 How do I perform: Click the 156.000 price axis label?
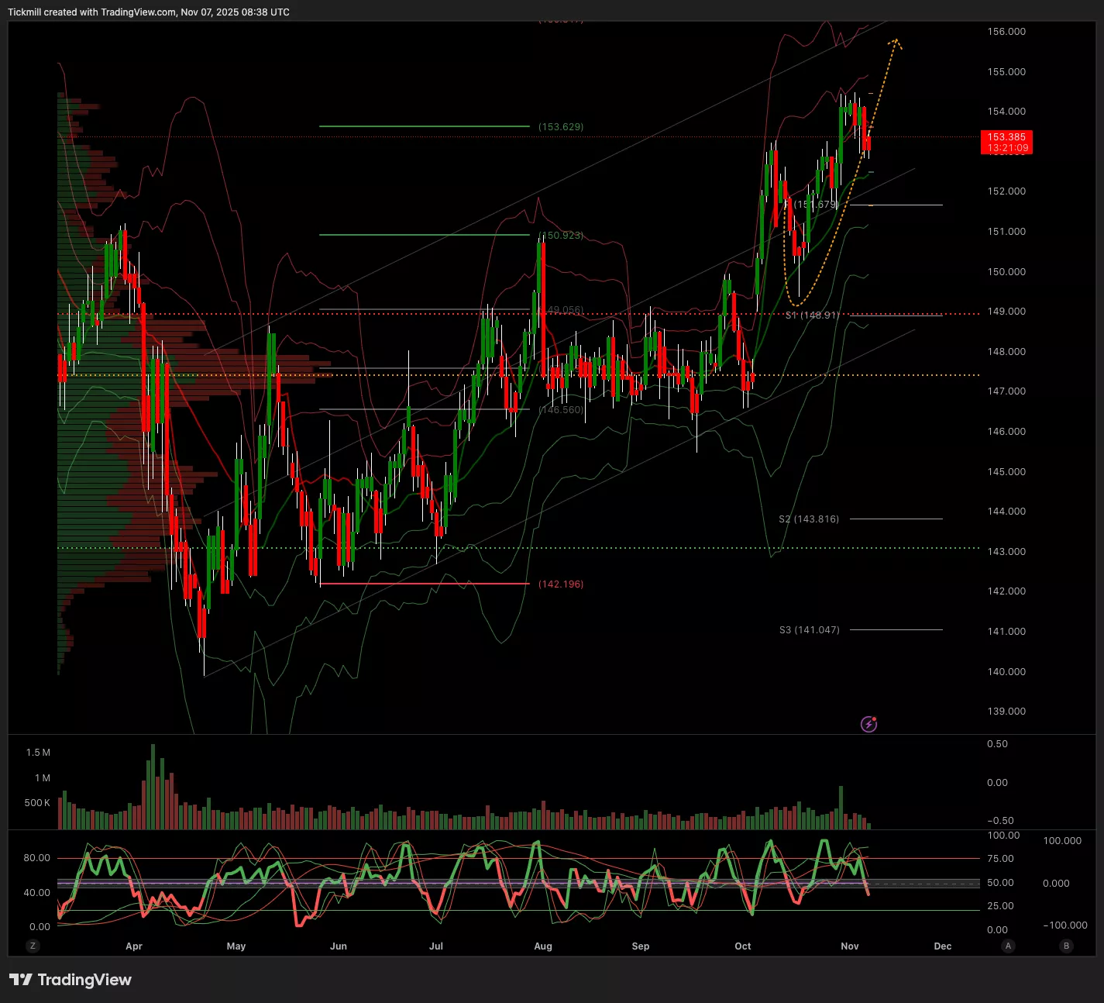(1006, 32)
